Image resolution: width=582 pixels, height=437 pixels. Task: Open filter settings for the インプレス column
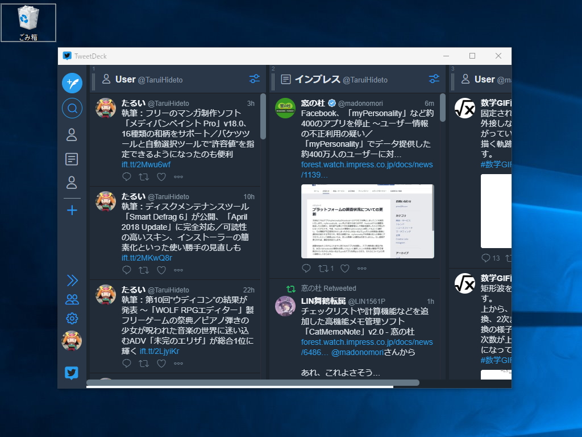point(434,79)
